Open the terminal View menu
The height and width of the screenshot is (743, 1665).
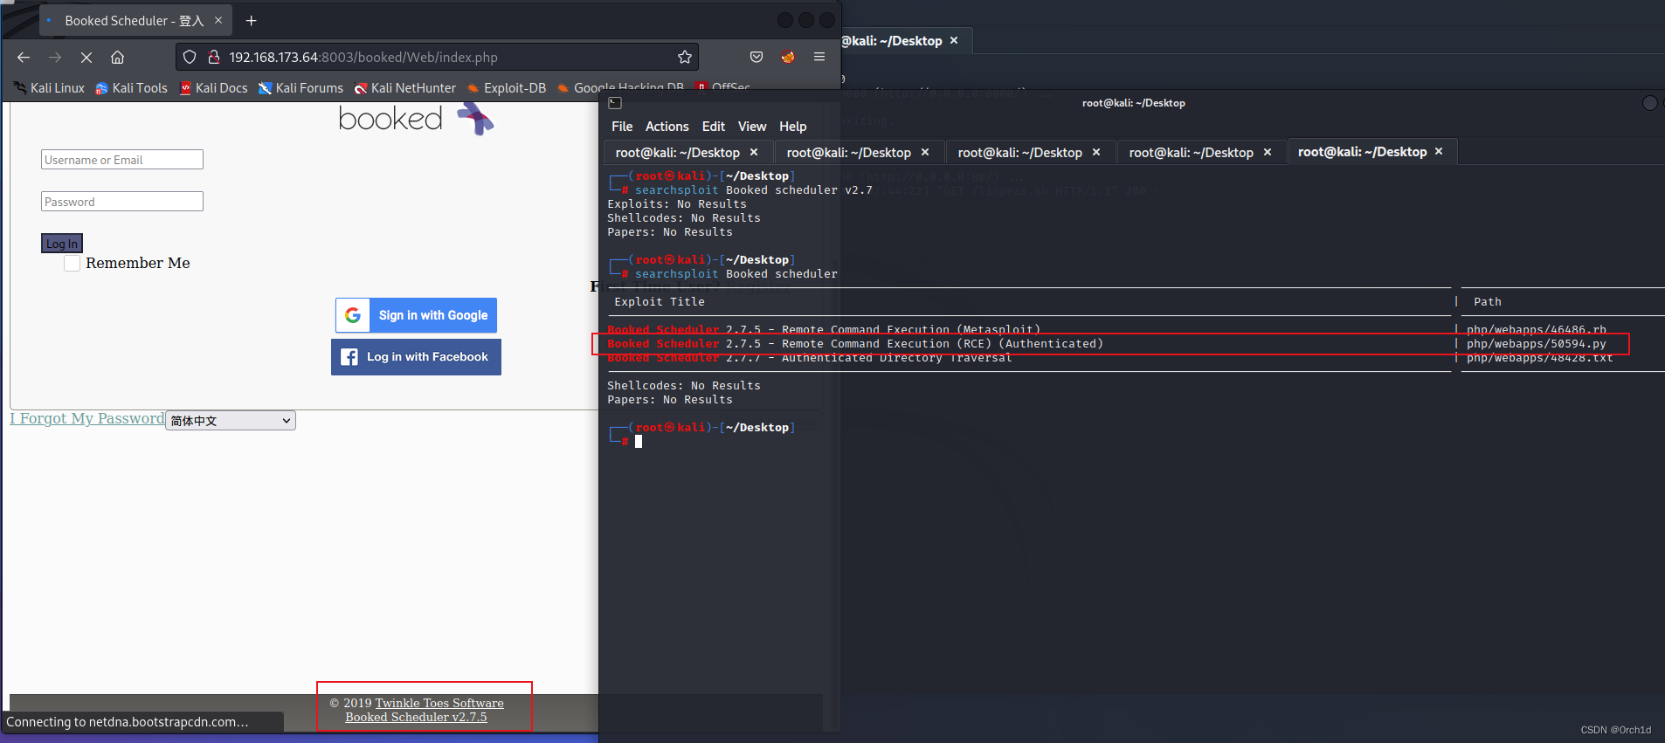[752, 127]
